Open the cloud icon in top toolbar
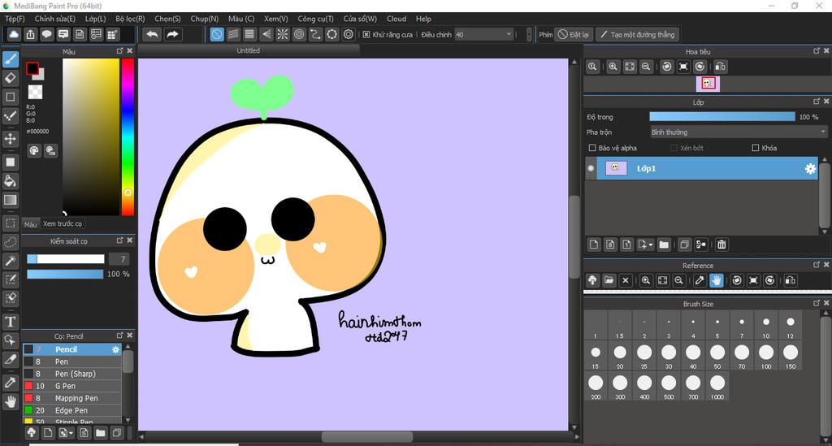 14,34
